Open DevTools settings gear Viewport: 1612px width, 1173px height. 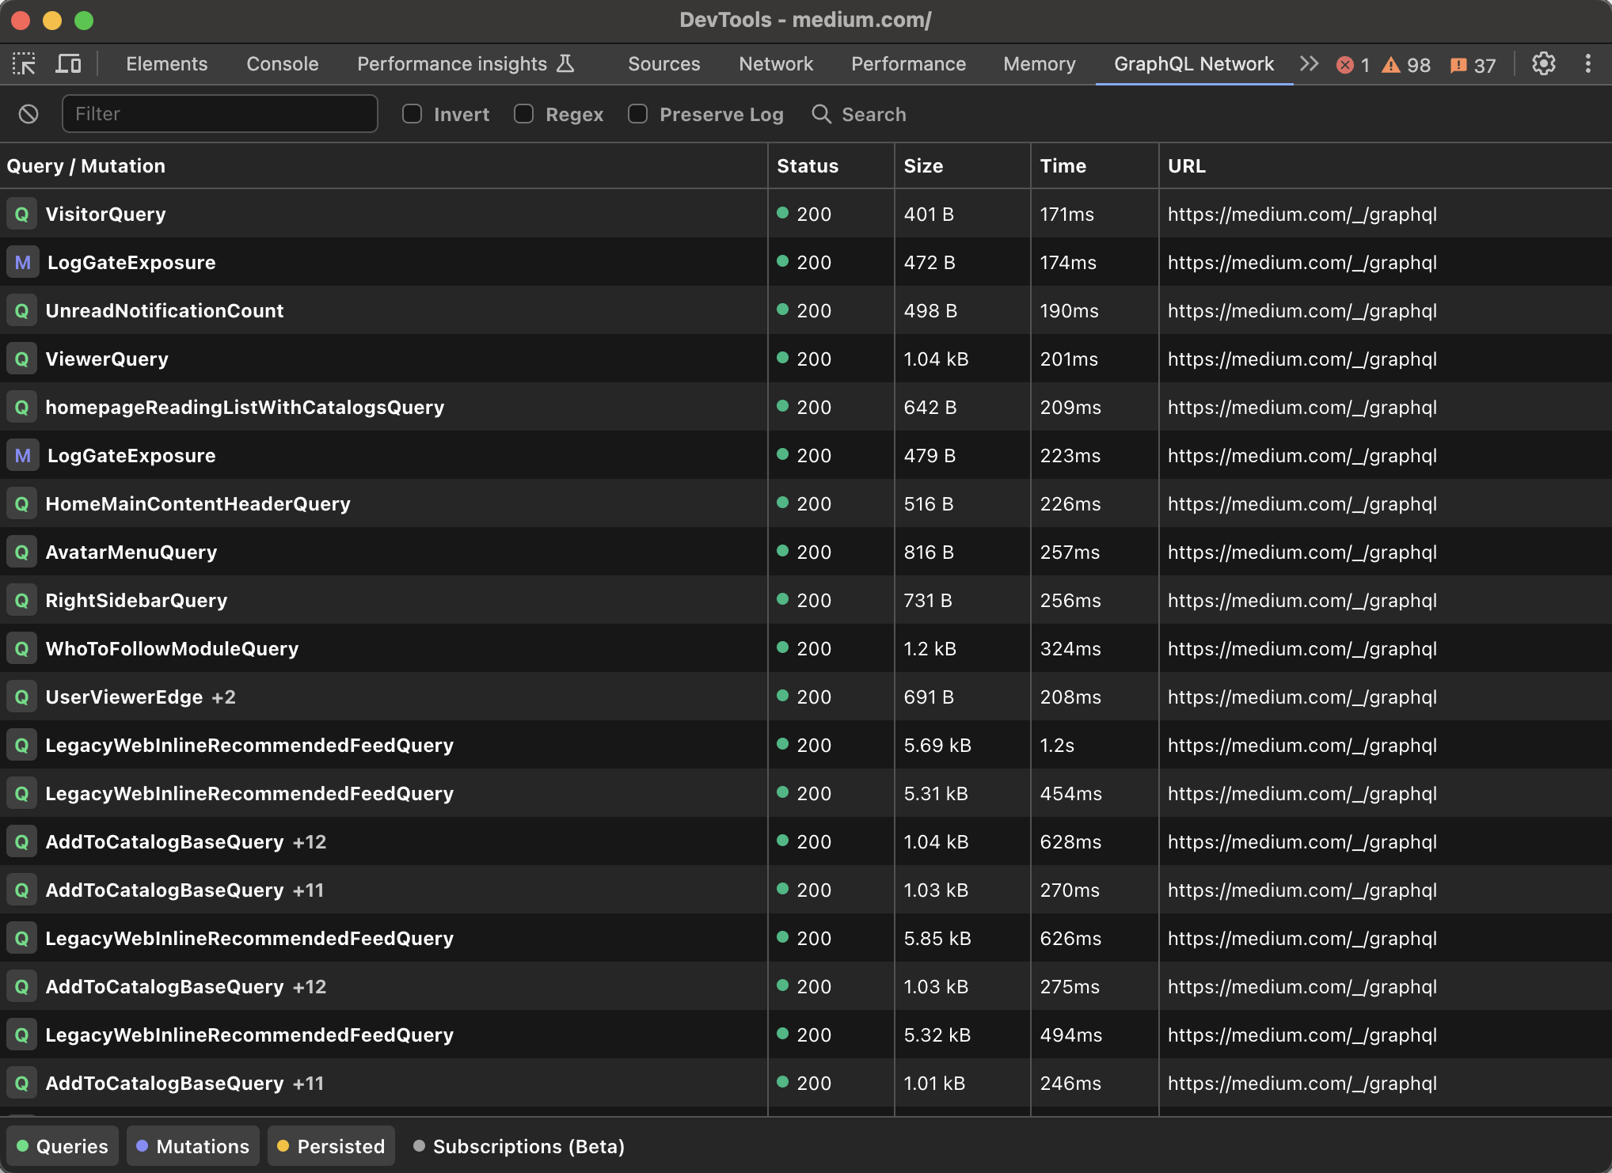[x=1543, y=64]
